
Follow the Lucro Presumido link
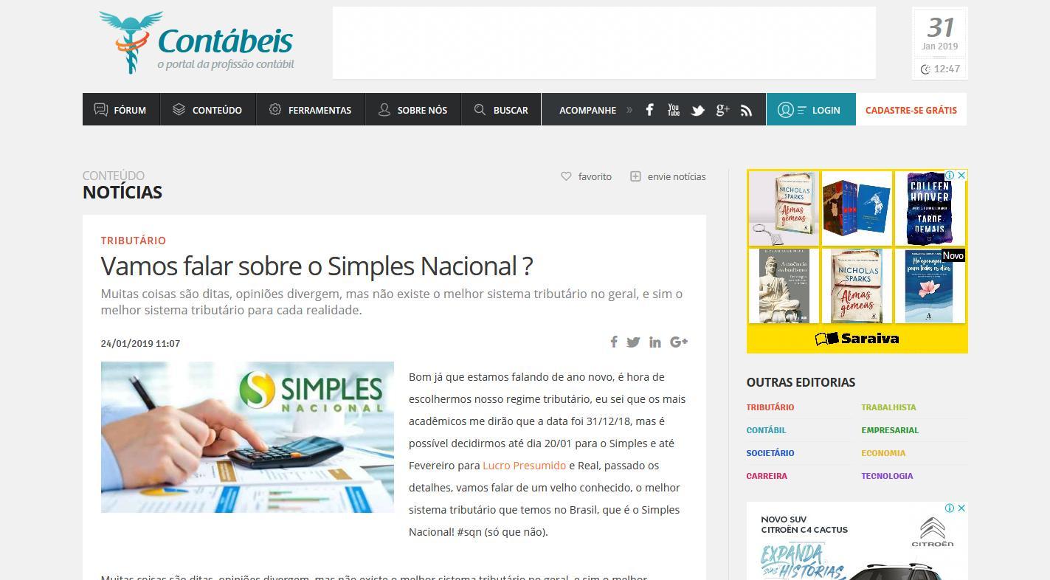coord(524,466)
